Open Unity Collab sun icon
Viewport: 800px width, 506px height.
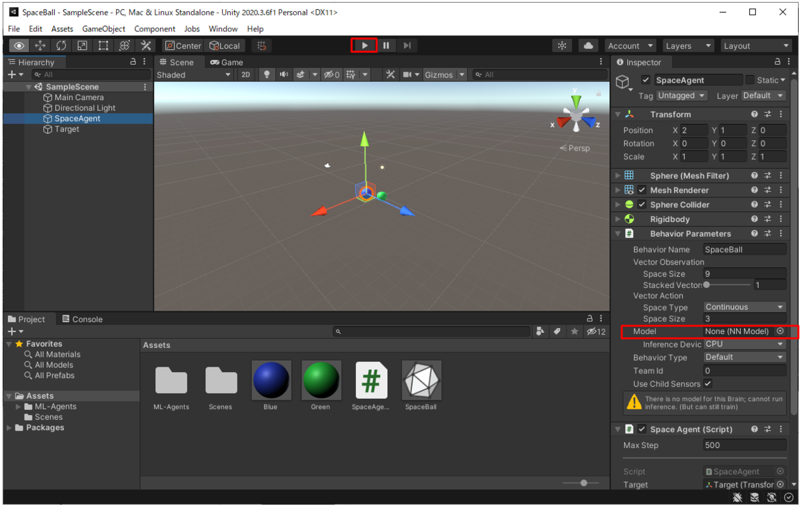pos(563,45)
